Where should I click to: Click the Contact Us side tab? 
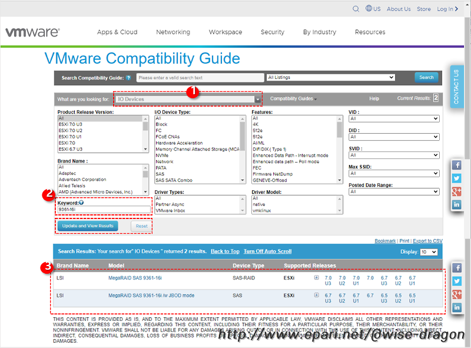tap(457, 87)
